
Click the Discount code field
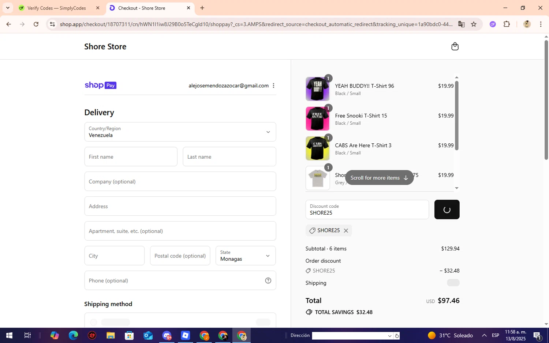[x=367, y=210]
